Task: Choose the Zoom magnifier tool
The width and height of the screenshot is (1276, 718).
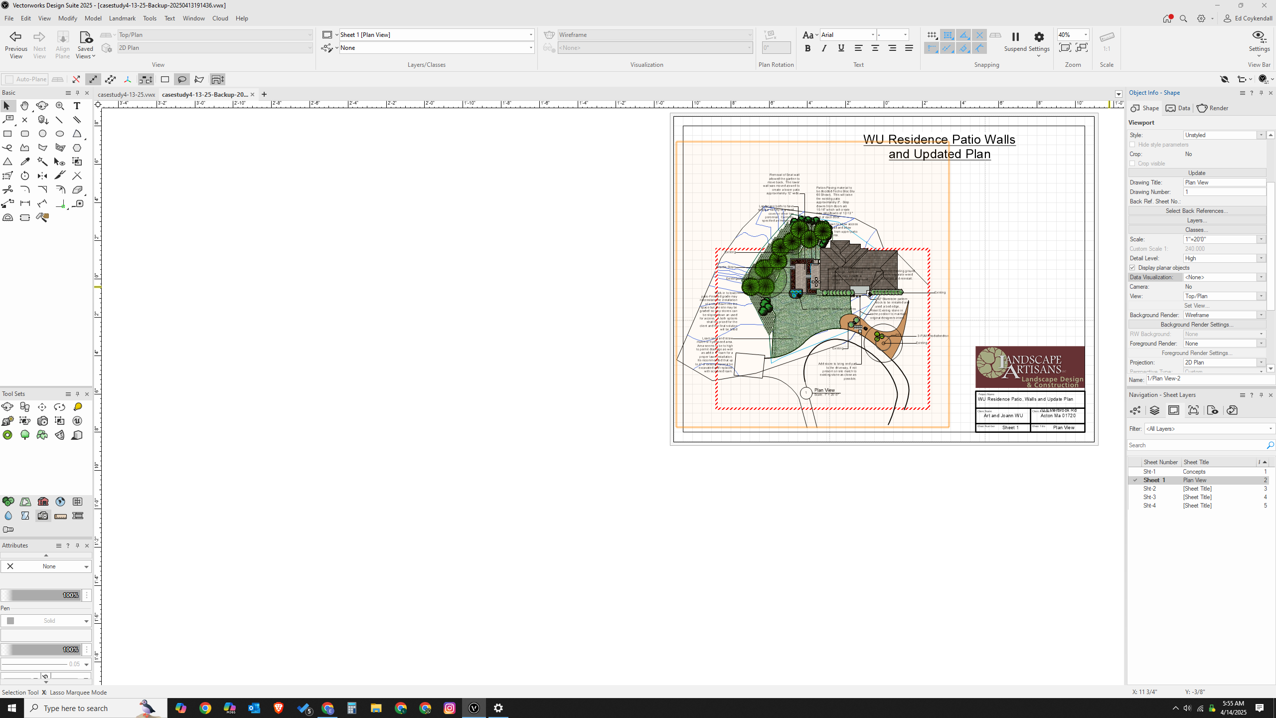Action: click(x=60, y=106)
